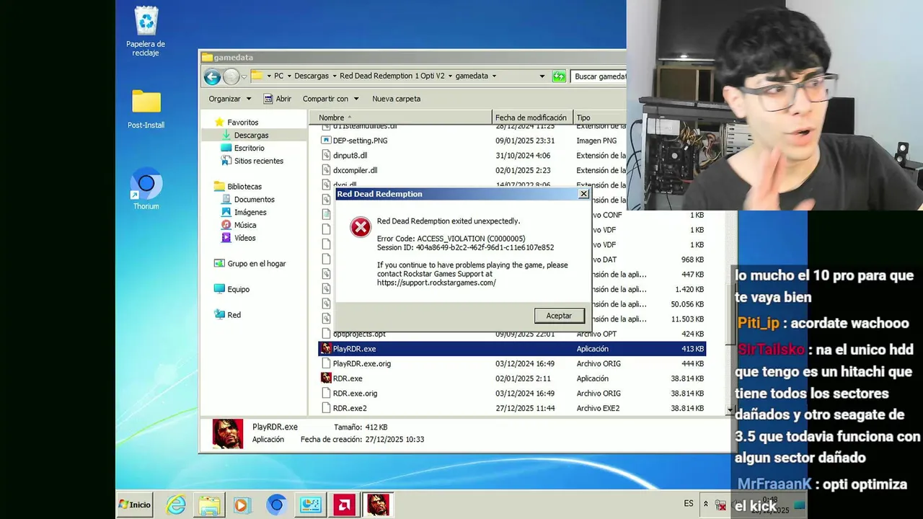Click PC in the address breadcrumb
This screenshot has width=923, height=519.
click(279, 76)
